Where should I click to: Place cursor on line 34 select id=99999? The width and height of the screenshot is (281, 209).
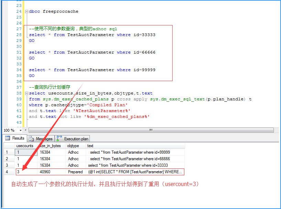coord(92,70)
